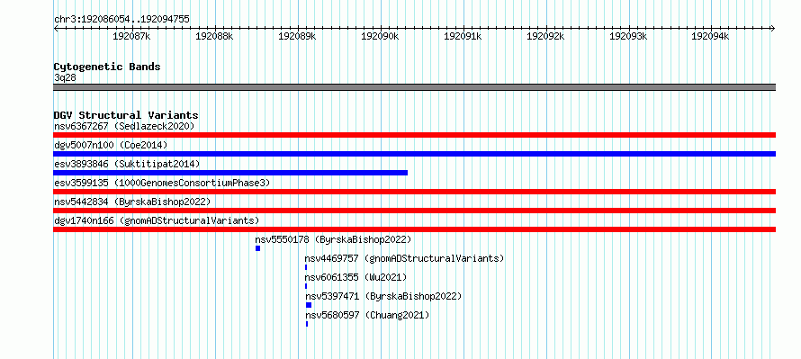This screenshot has height=359, width=801.
Task: Open nsv4469757 (gnomADStructuralVariants) label
Action: [x=405, y=258]
